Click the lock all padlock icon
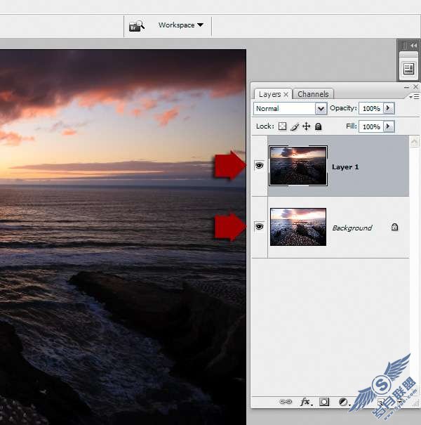 coord(318,126)
